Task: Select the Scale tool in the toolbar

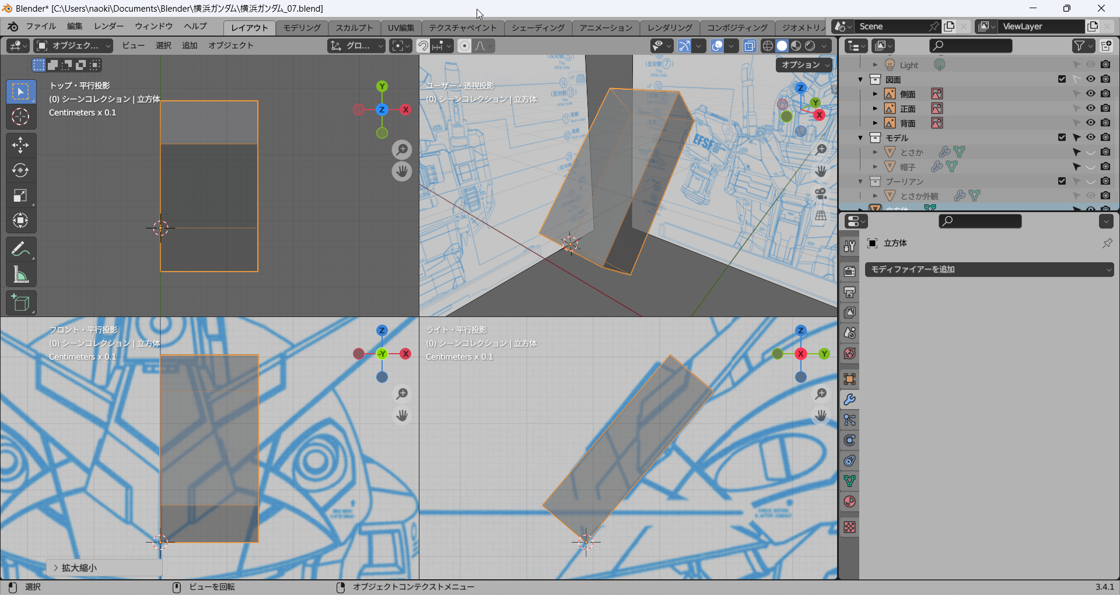Action: pyautogui.click(x=20, y=196)
